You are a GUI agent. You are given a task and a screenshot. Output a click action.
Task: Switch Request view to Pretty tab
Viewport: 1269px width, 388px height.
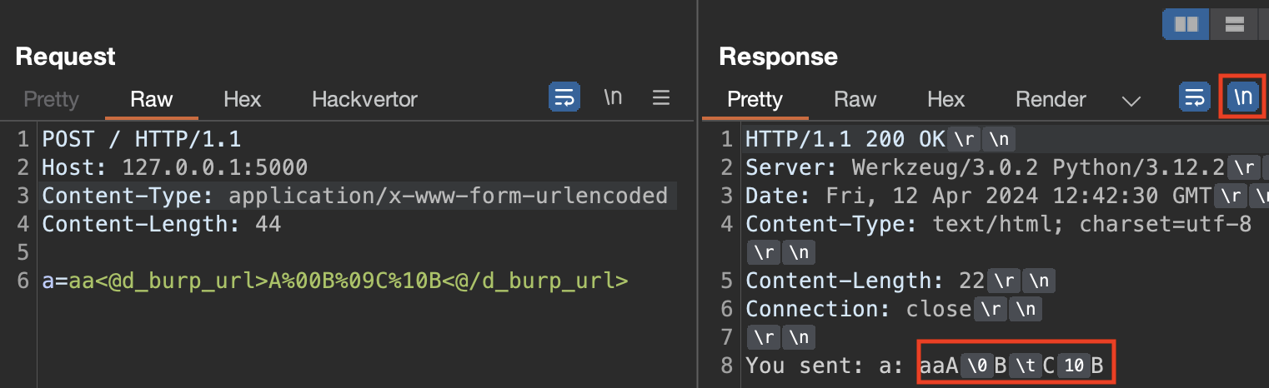[x=51, y=100]
